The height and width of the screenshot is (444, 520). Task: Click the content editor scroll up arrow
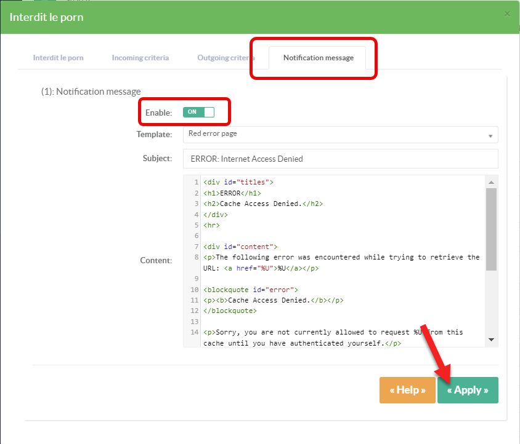point(491,183)
